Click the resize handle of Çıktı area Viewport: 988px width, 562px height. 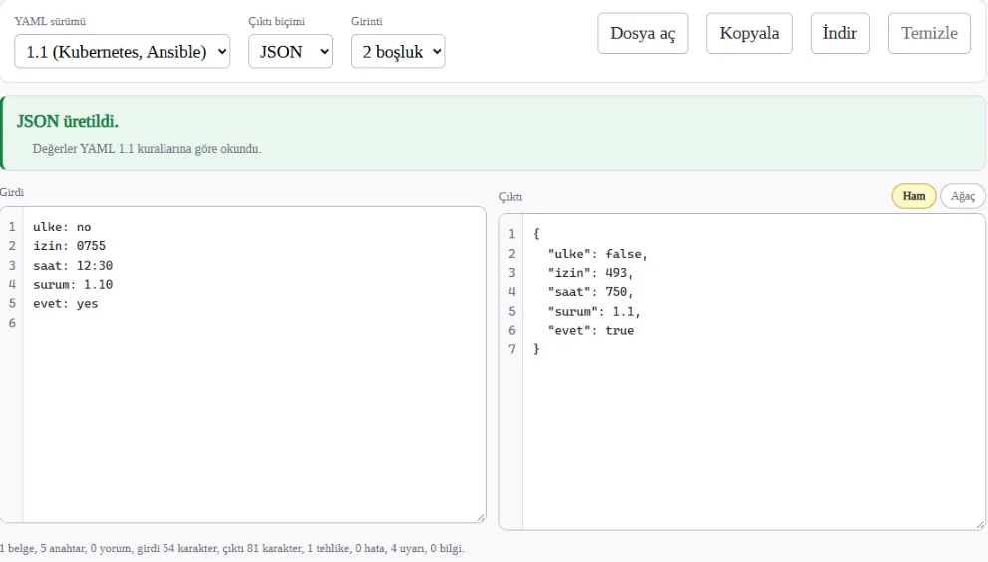coord(980,525)
